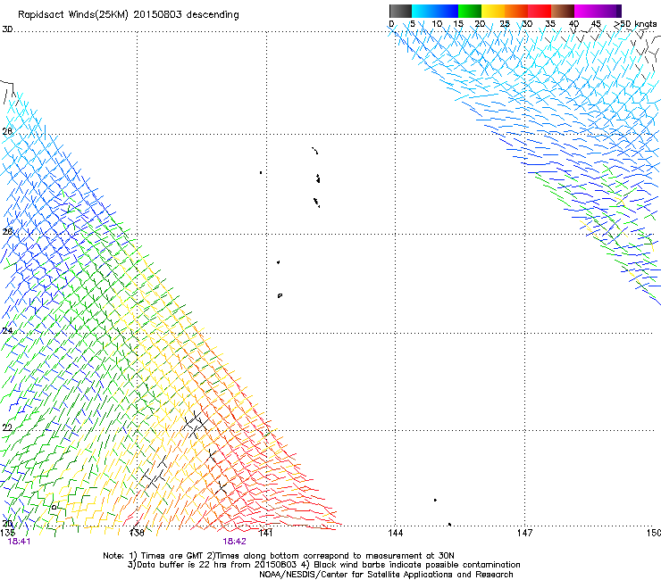661x580 pixels.
Task: Click the cyan 5-10 knots legend color
Action: pos(423,11)
